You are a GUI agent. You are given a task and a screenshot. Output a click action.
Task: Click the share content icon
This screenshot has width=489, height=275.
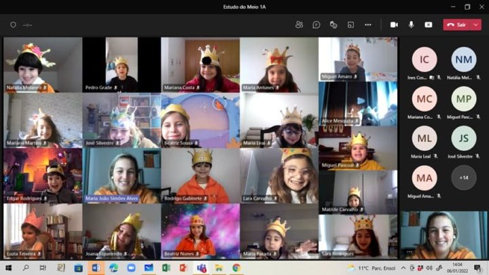428,24
